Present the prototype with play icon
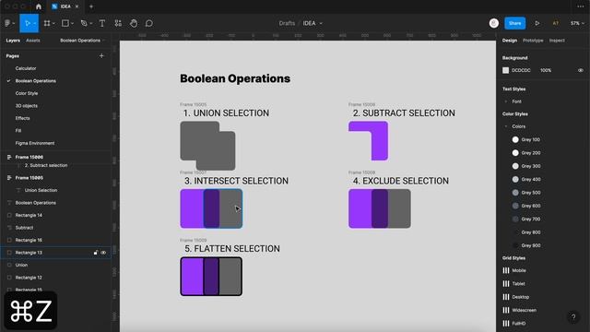The image size is (590, 332). click(x=537, y=23)
